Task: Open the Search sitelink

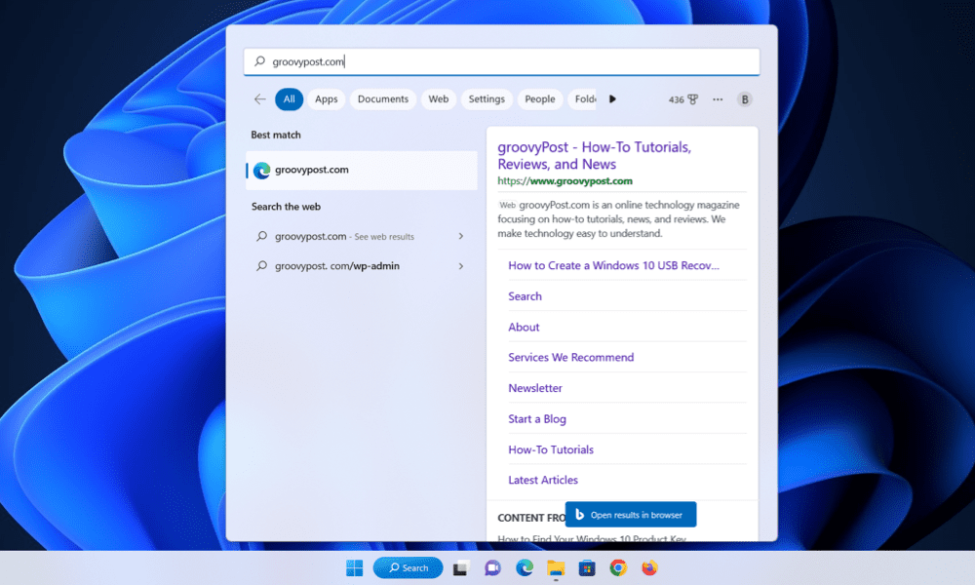Action: 525,296
